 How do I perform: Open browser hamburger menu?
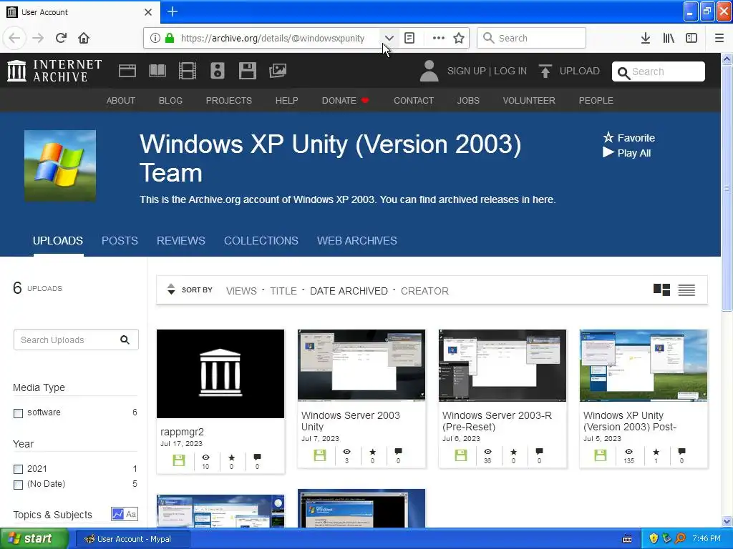click(719, 38)
